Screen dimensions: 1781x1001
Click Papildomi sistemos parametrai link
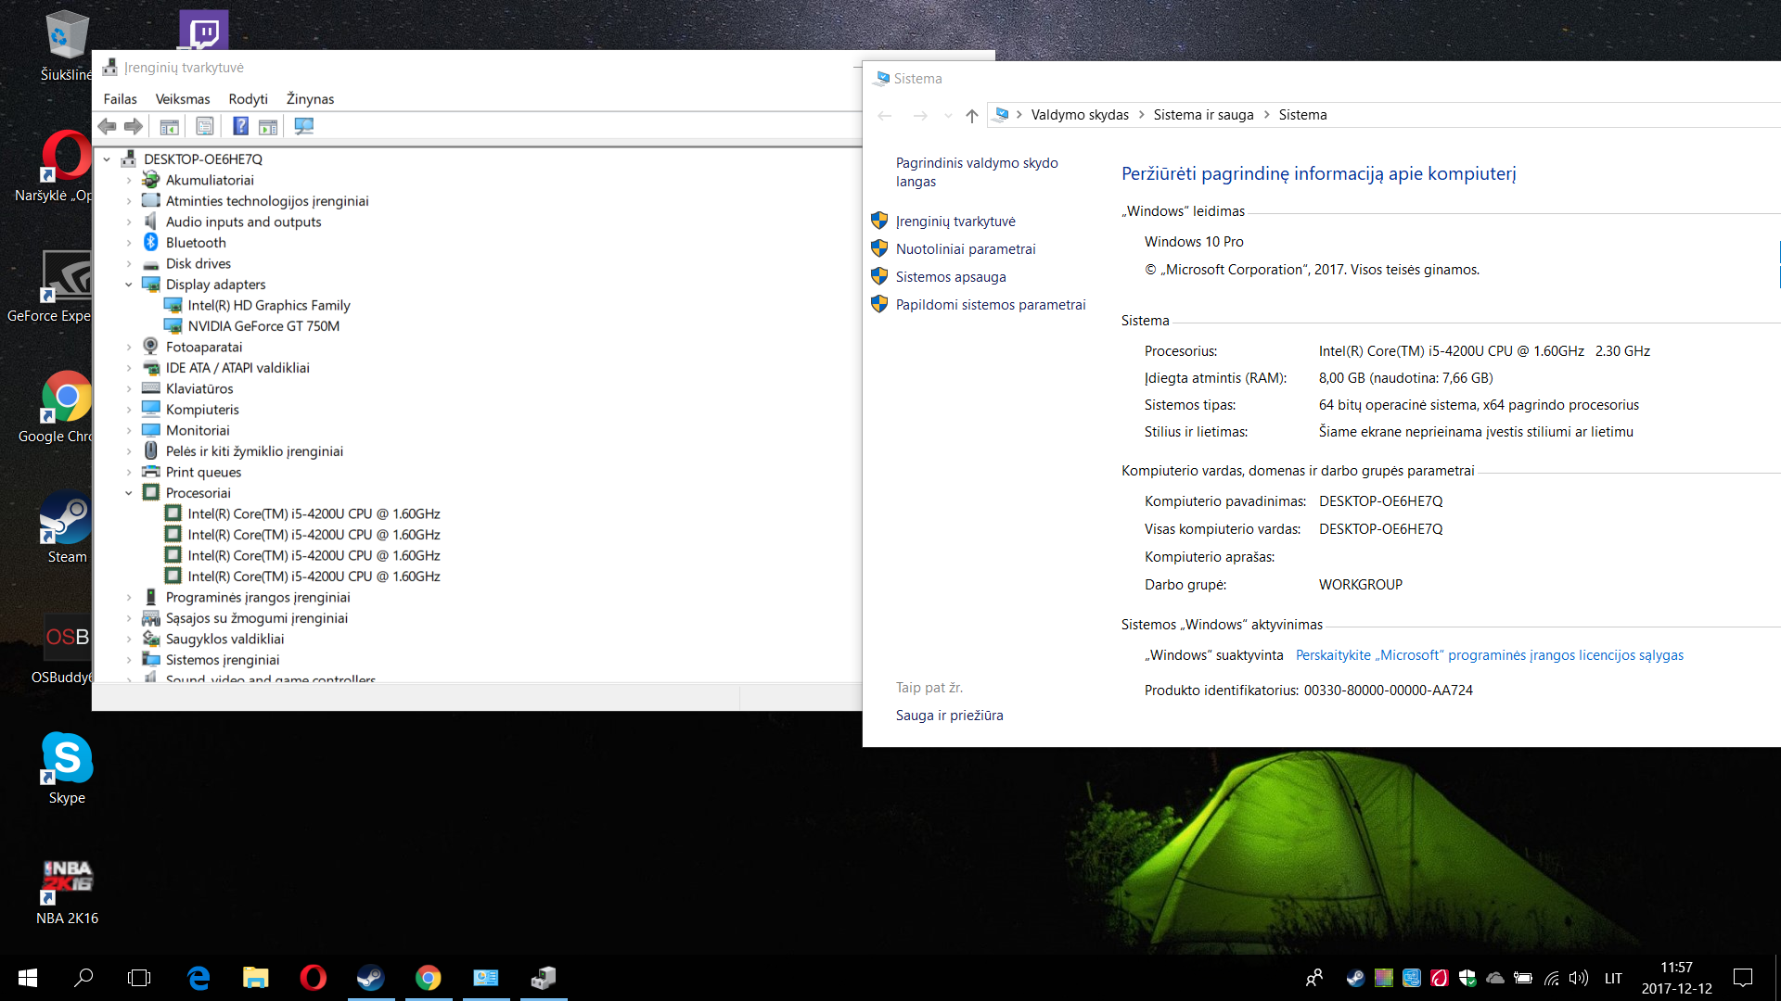pyautogui.click(x=991, y=305)
